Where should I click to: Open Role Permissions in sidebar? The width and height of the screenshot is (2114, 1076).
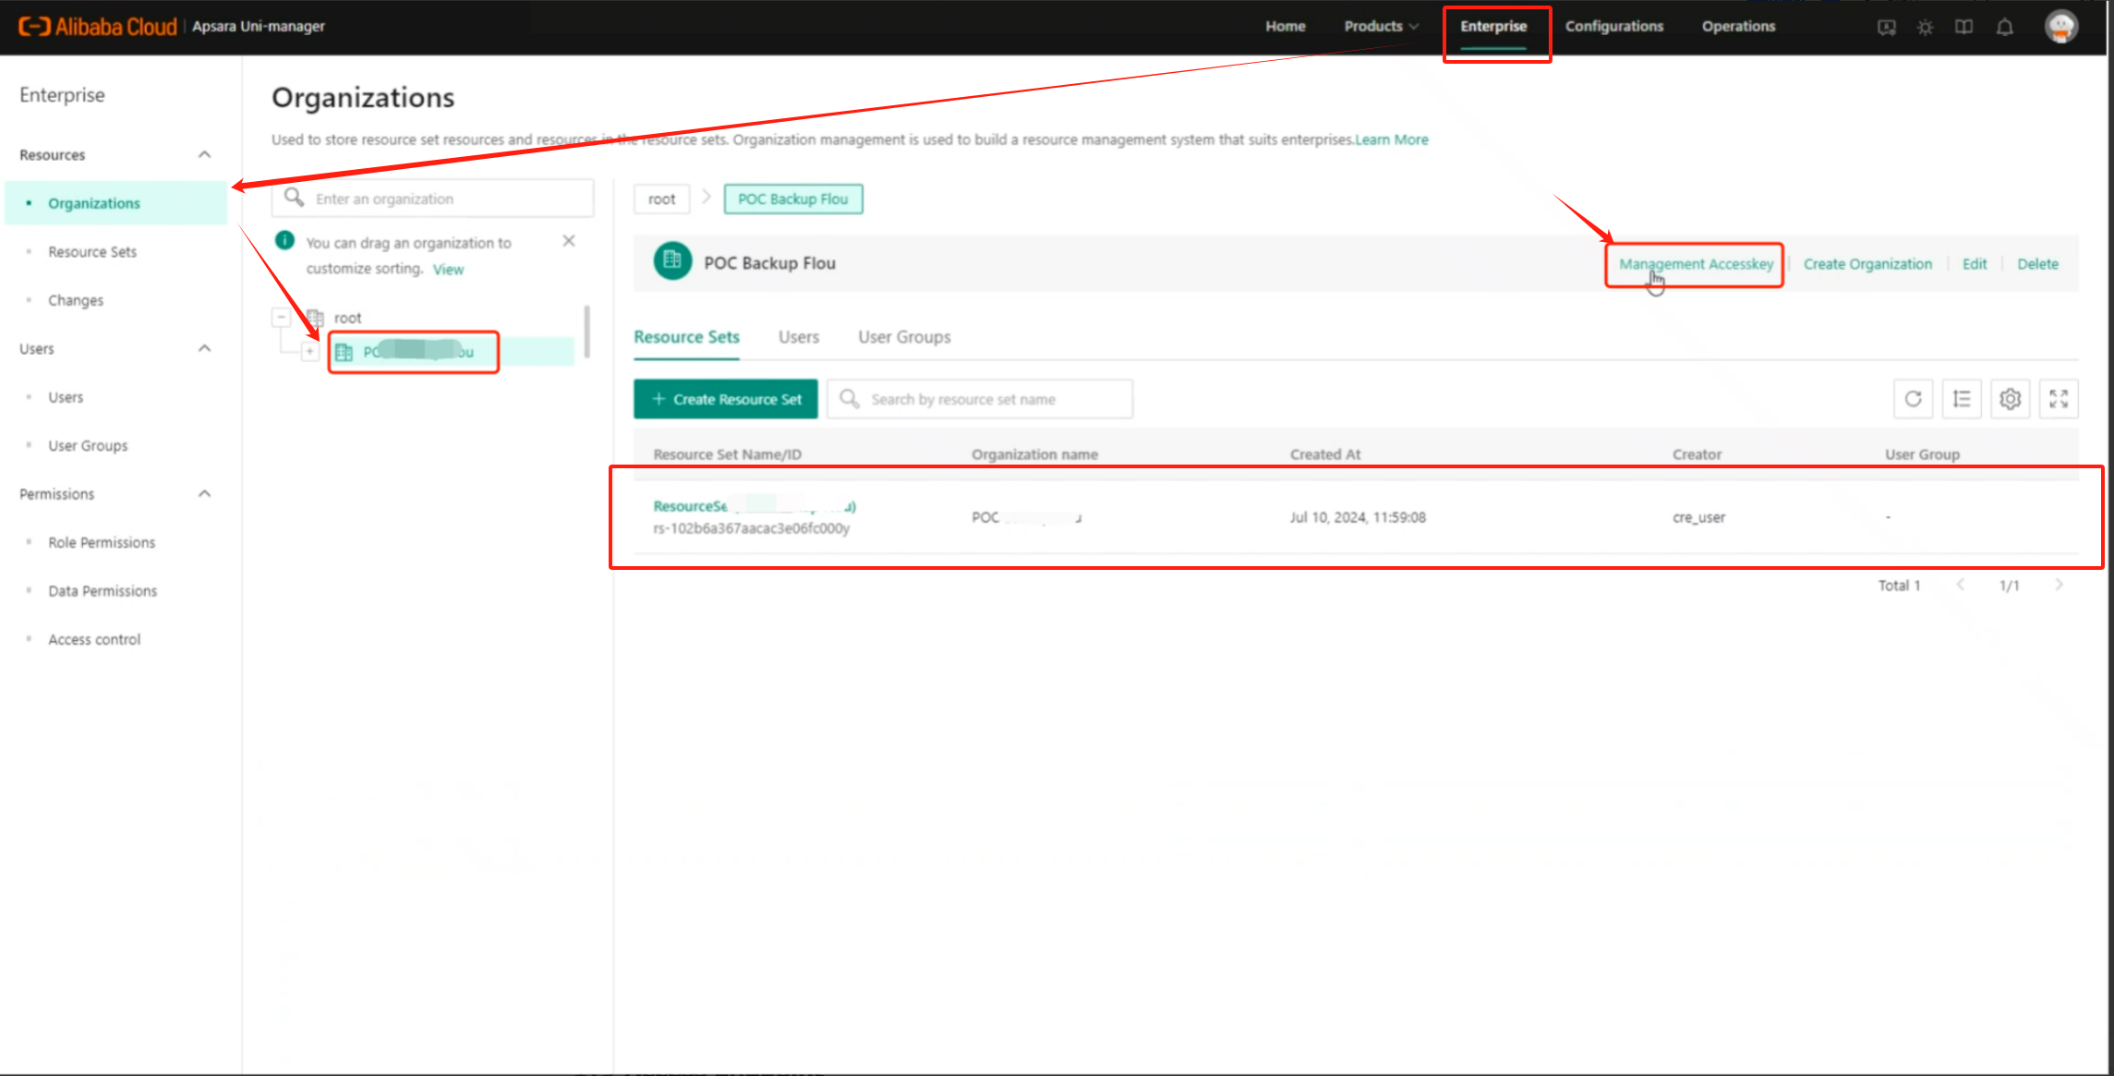coord(102,542)
